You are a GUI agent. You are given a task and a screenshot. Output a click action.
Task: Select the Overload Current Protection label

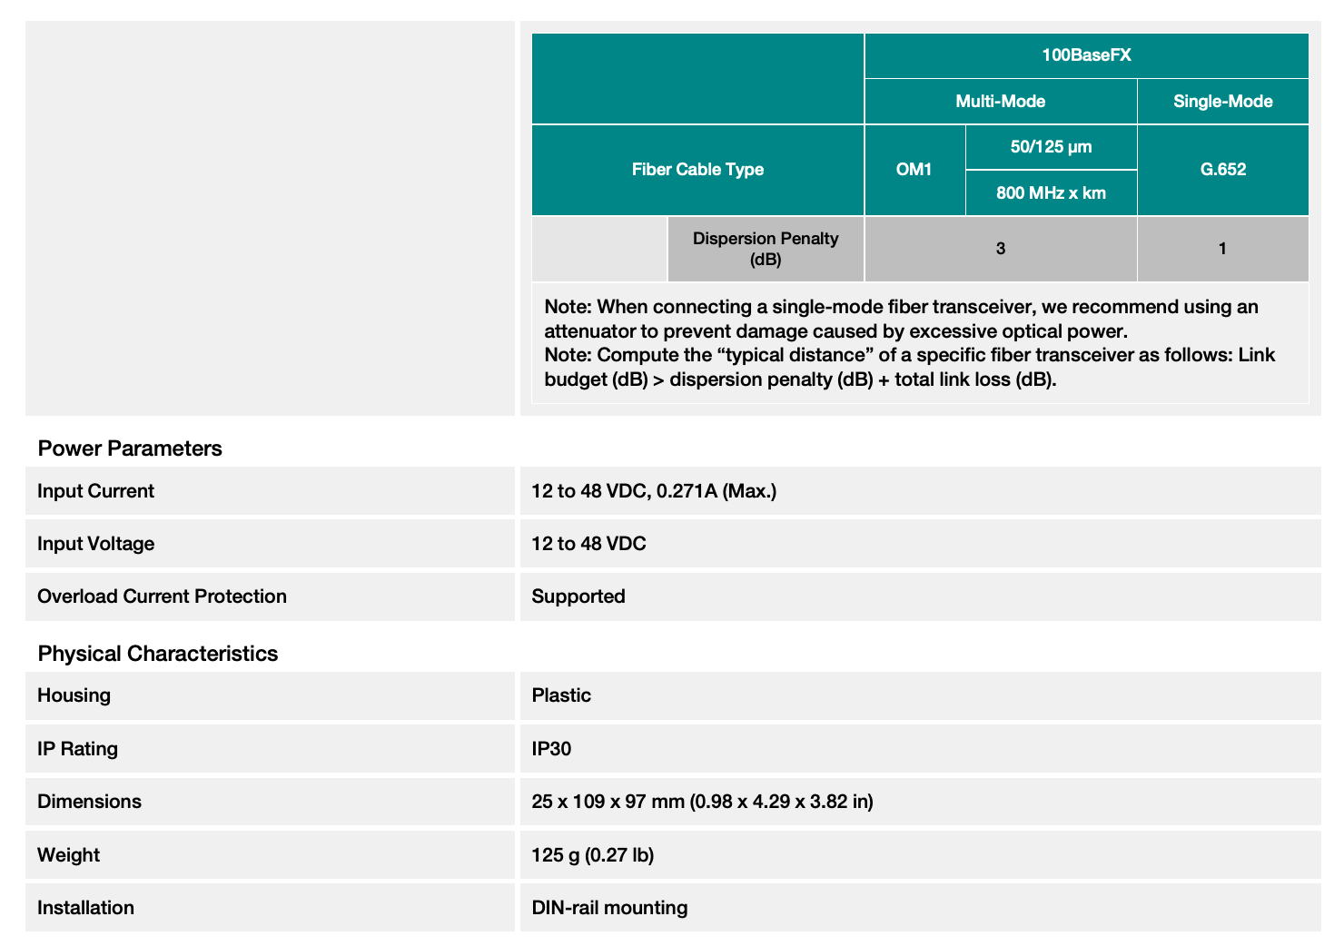coord(162,596)
